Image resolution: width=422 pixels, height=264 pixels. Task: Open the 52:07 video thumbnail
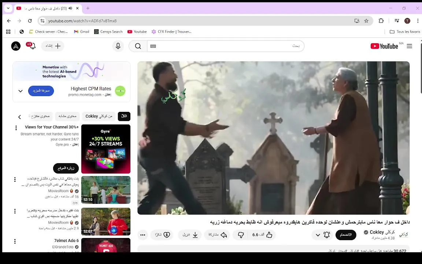106,221
